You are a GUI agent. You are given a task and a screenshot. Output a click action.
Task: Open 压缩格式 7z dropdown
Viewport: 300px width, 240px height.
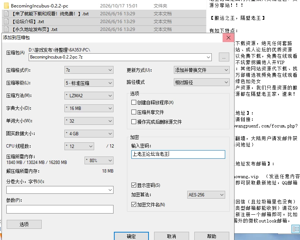pyautogui.click(x=89, y=70)
